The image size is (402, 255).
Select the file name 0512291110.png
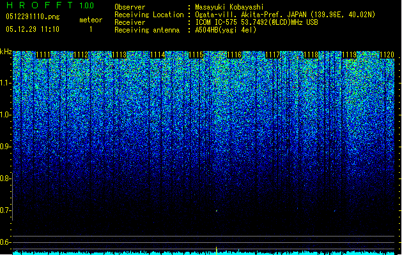click(33, 17)
